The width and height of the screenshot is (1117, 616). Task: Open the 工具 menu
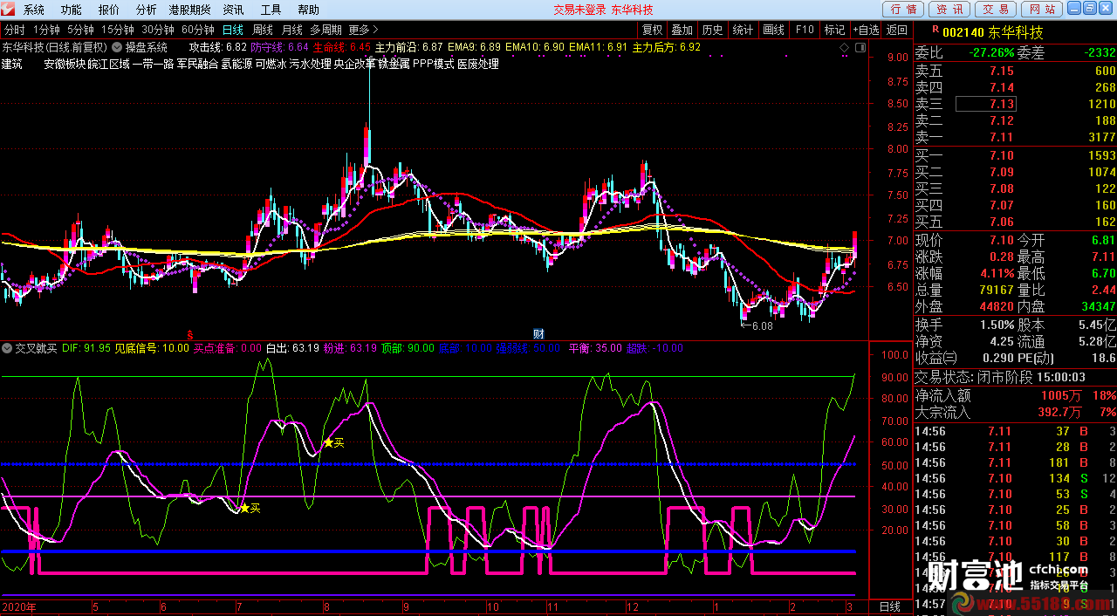(x=271, y=10)
